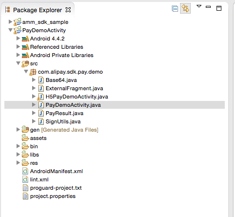The width and height of the screenshot is (235, 217).
Task: Click the H5PayDemoActivity.java warning file icon
Action: 41,97
